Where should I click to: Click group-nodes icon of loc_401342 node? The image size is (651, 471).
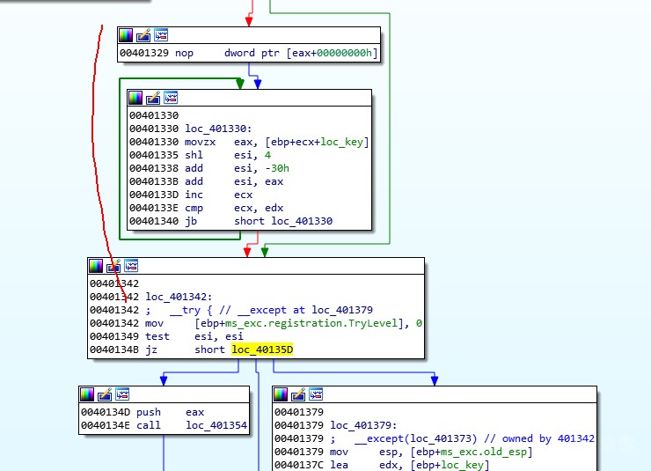point(131,266)
